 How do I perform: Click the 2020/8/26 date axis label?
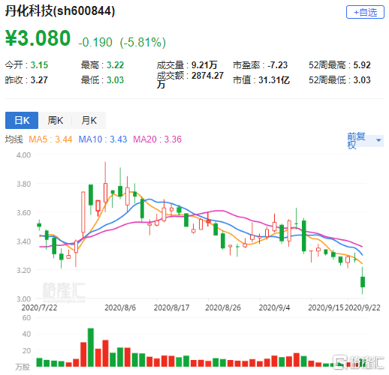tap(223, 307)
